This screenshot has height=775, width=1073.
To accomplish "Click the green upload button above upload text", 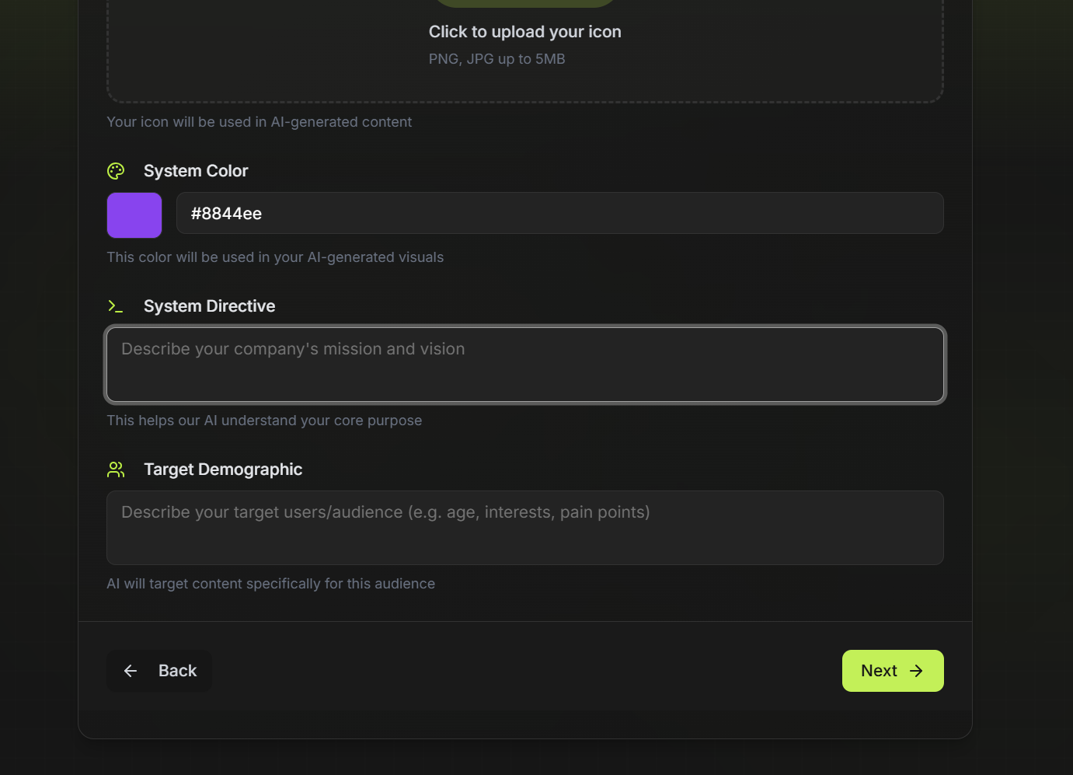I will [525, 2].
